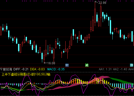Click the lowest red candlestick near 16.08

click(44, 56)
